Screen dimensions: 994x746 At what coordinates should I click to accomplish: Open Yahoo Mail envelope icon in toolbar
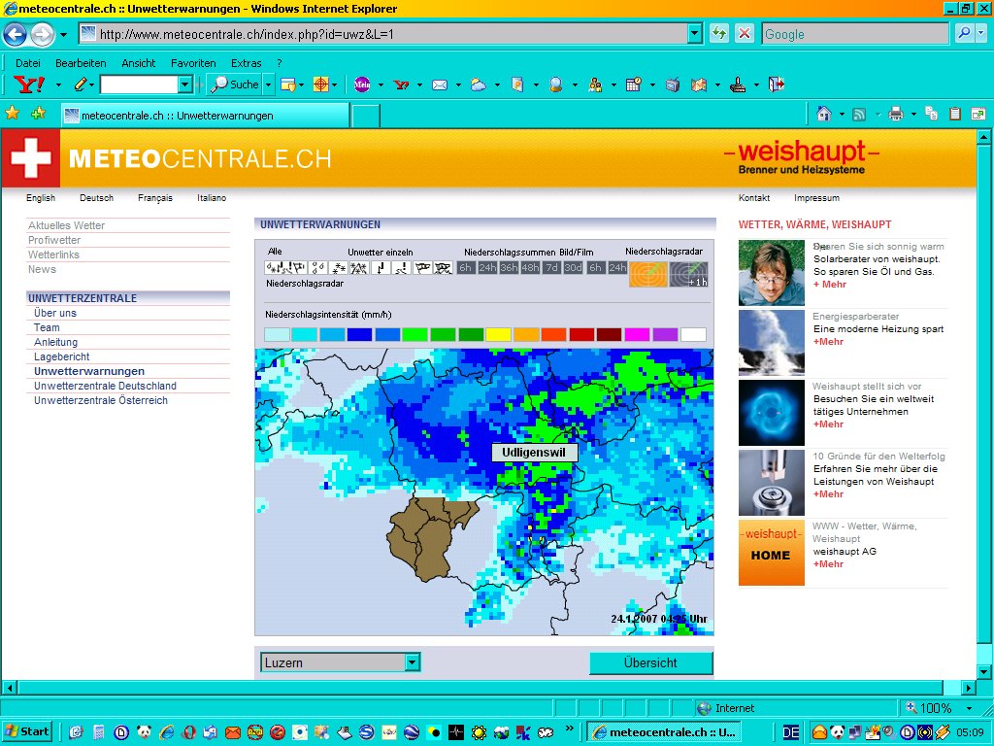[440, 85]
